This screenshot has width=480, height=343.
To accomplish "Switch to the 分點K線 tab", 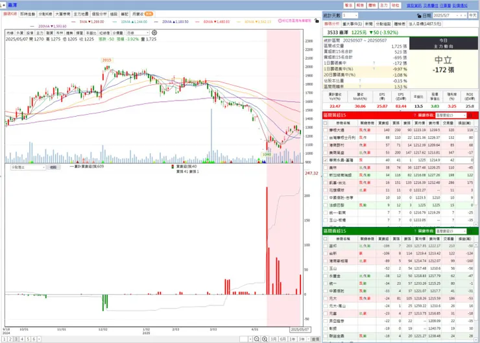I will (45, 14).
